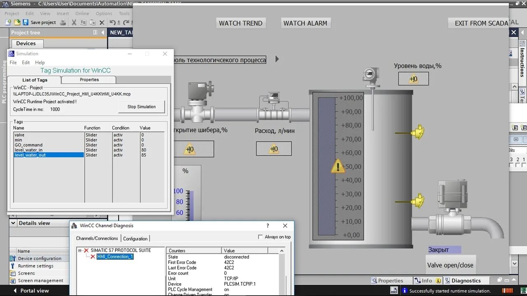Click the Paste clipboard icon
This screenshot has width=527, height=296.
pyautogui.click(x=92, y=22)
